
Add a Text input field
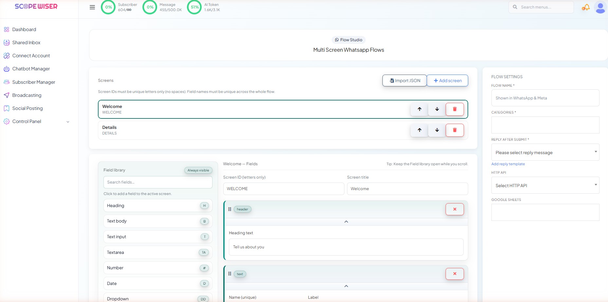click(158, 237)
